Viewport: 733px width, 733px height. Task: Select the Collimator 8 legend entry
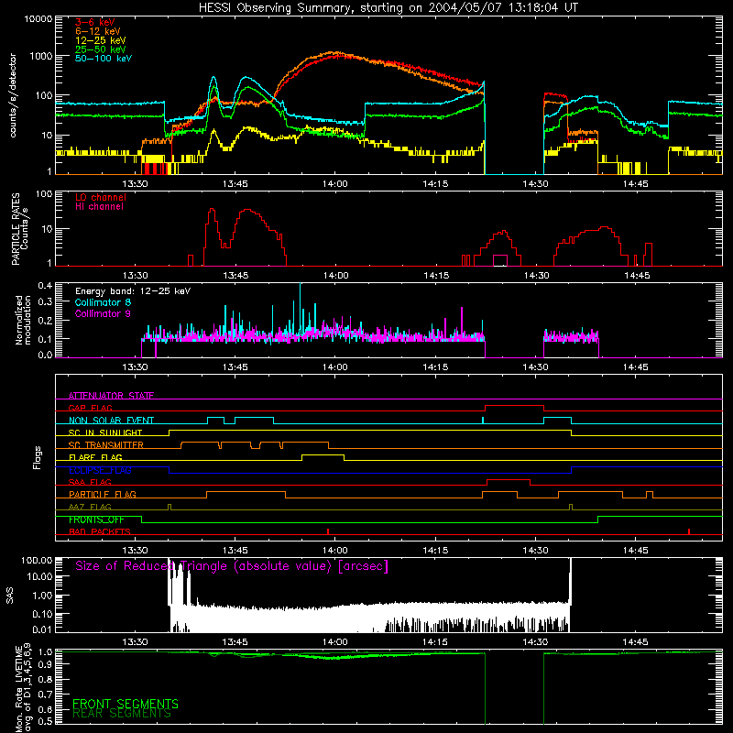(103, 302)
